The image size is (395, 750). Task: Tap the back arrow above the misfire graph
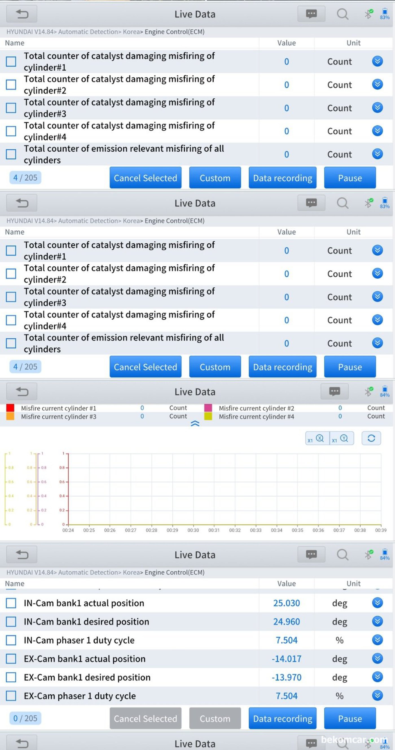[22, 392]
